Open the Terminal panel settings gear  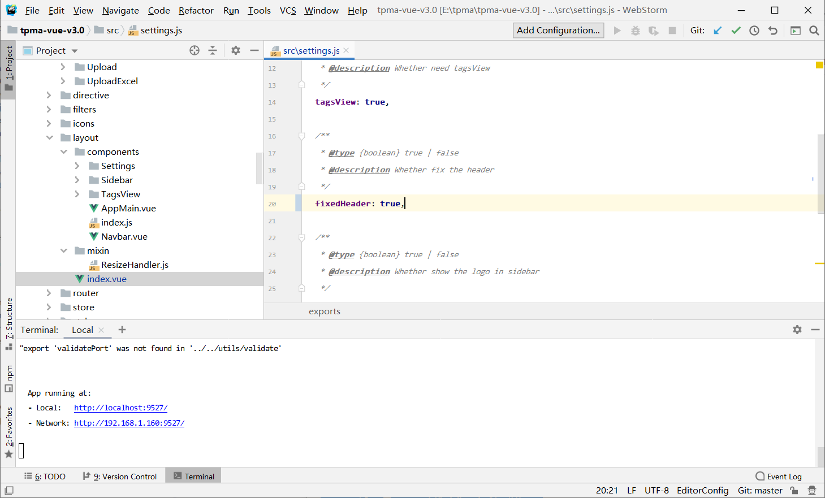797,330
